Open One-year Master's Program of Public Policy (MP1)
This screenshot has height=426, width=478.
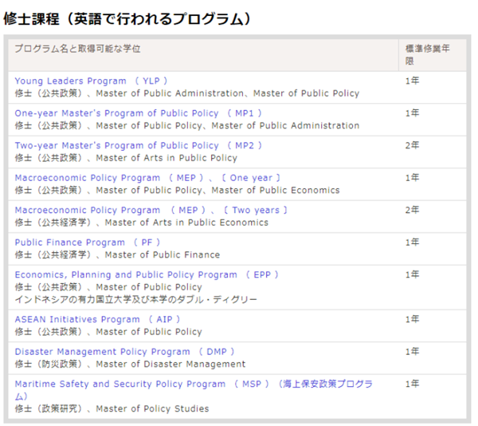coord(138,113)
